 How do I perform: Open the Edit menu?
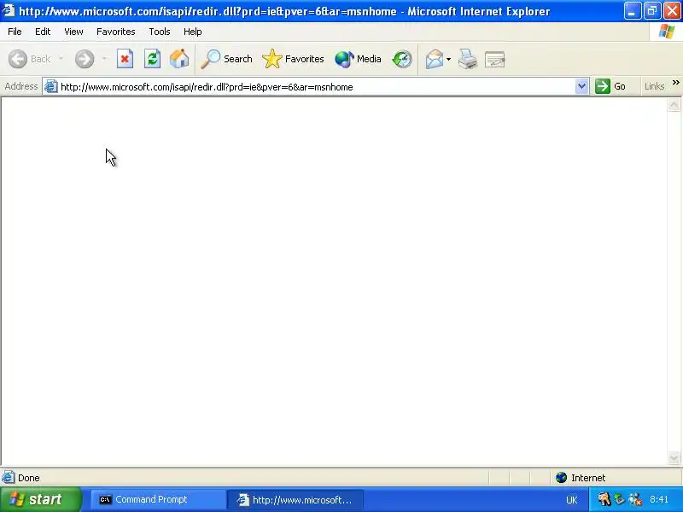[x=43, y=32]
